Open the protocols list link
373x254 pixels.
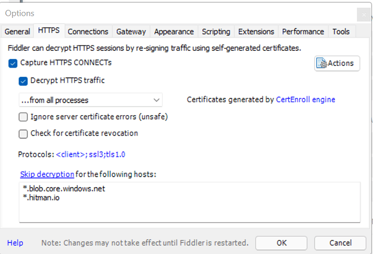click(91, 155)
